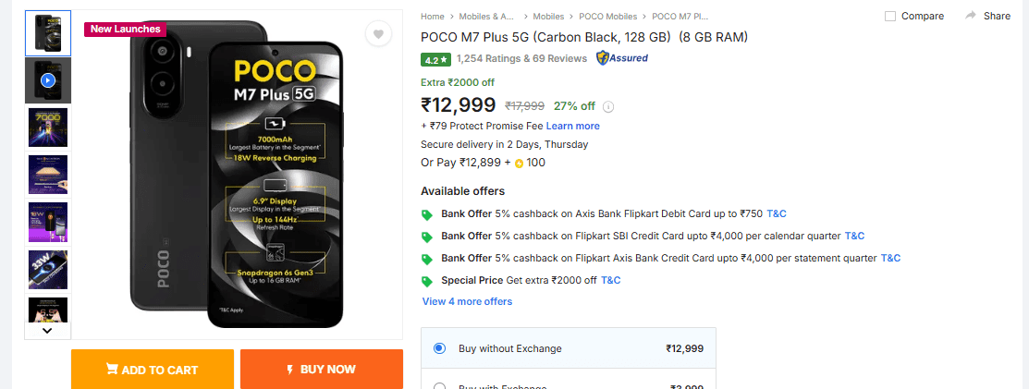1029x389 pixels.
Task: Go to Home breadcrumb
Action: 433,16
